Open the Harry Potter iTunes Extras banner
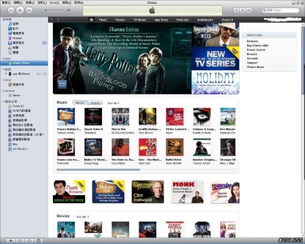Viewport: 305px width, 244px height. pos(122,58)
